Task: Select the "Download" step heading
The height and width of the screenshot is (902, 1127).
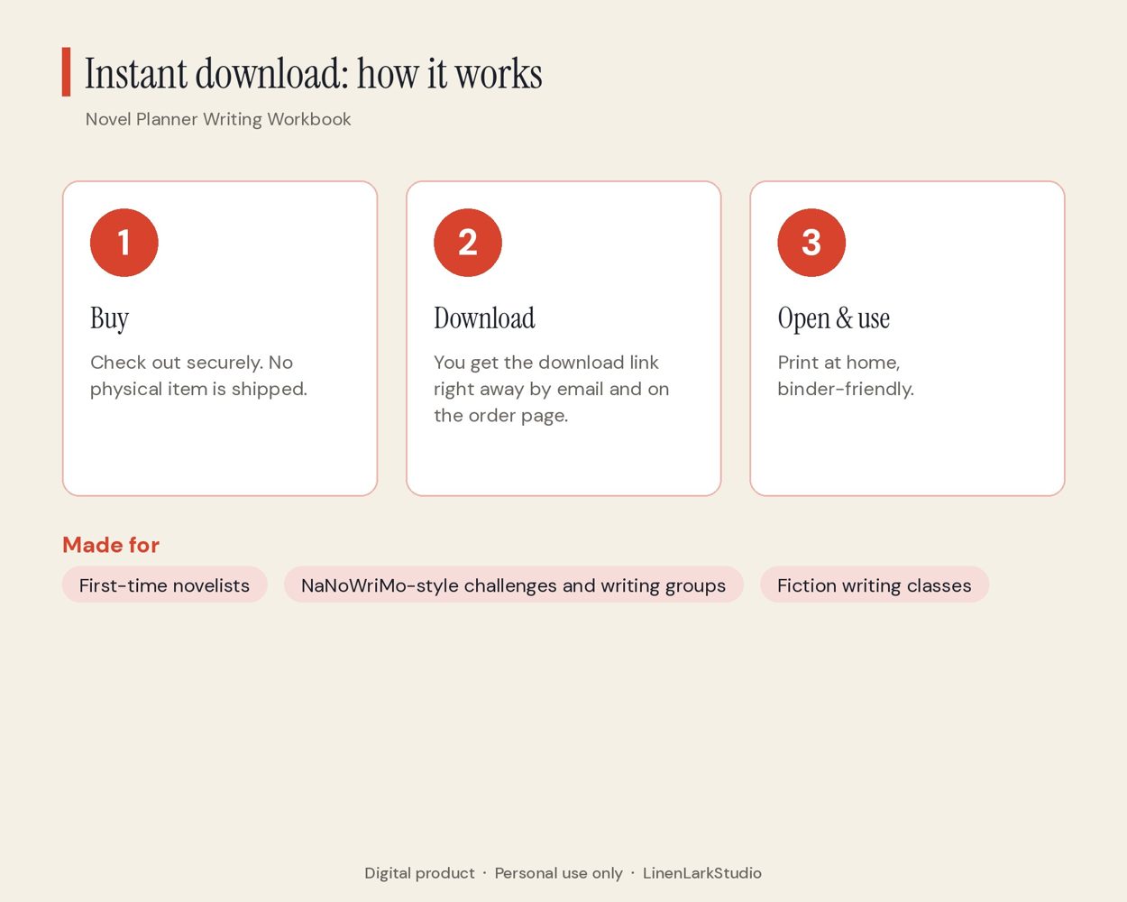Action: coord(484,318)
